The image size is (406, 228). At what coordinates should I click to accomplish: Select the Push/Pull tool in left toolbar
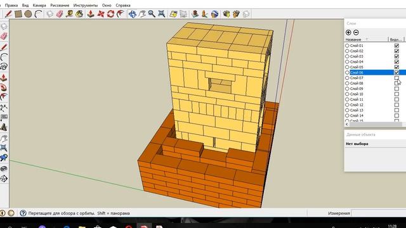tap(4, 77)
